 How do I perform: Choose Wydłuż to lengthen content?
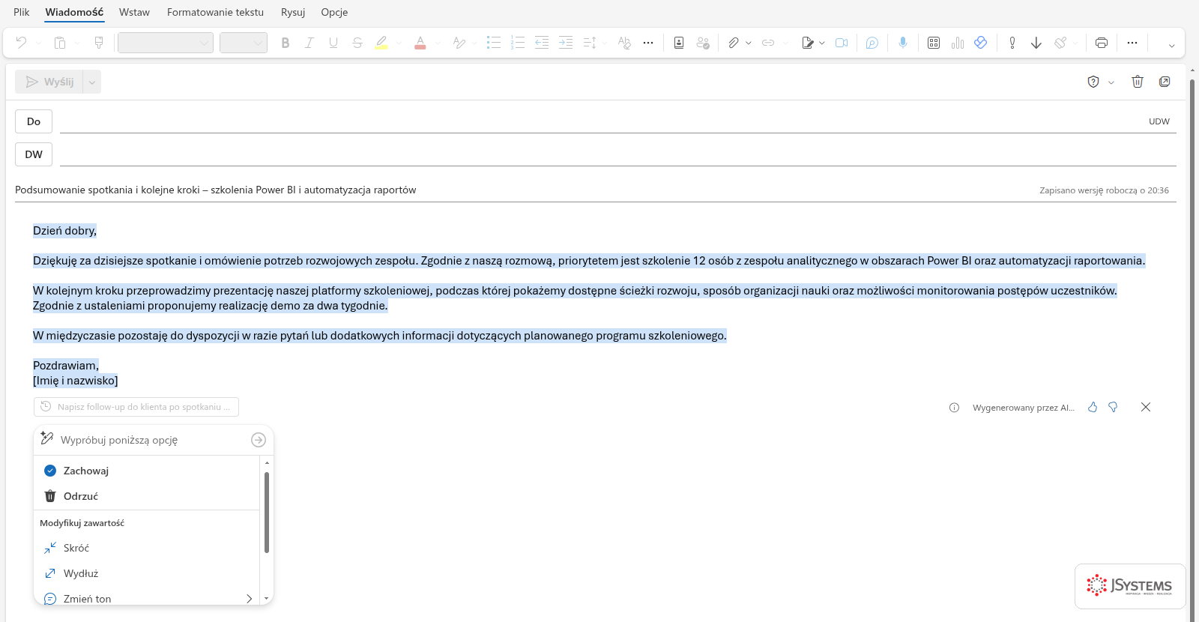pos(148,573)
